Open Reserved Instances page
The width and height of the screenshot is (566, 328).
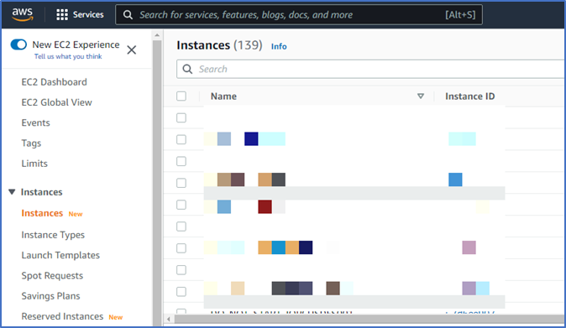62,316
